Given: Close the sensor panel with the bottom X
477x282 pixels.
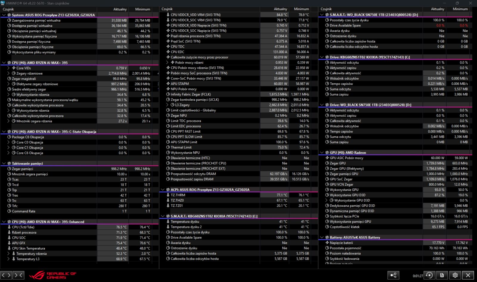Looking at the screenshot, I should 468,275.
